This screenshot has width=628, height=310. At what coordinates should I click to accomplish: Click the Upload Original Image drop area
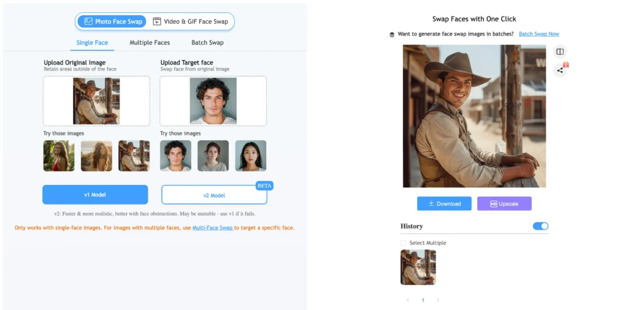96,101
